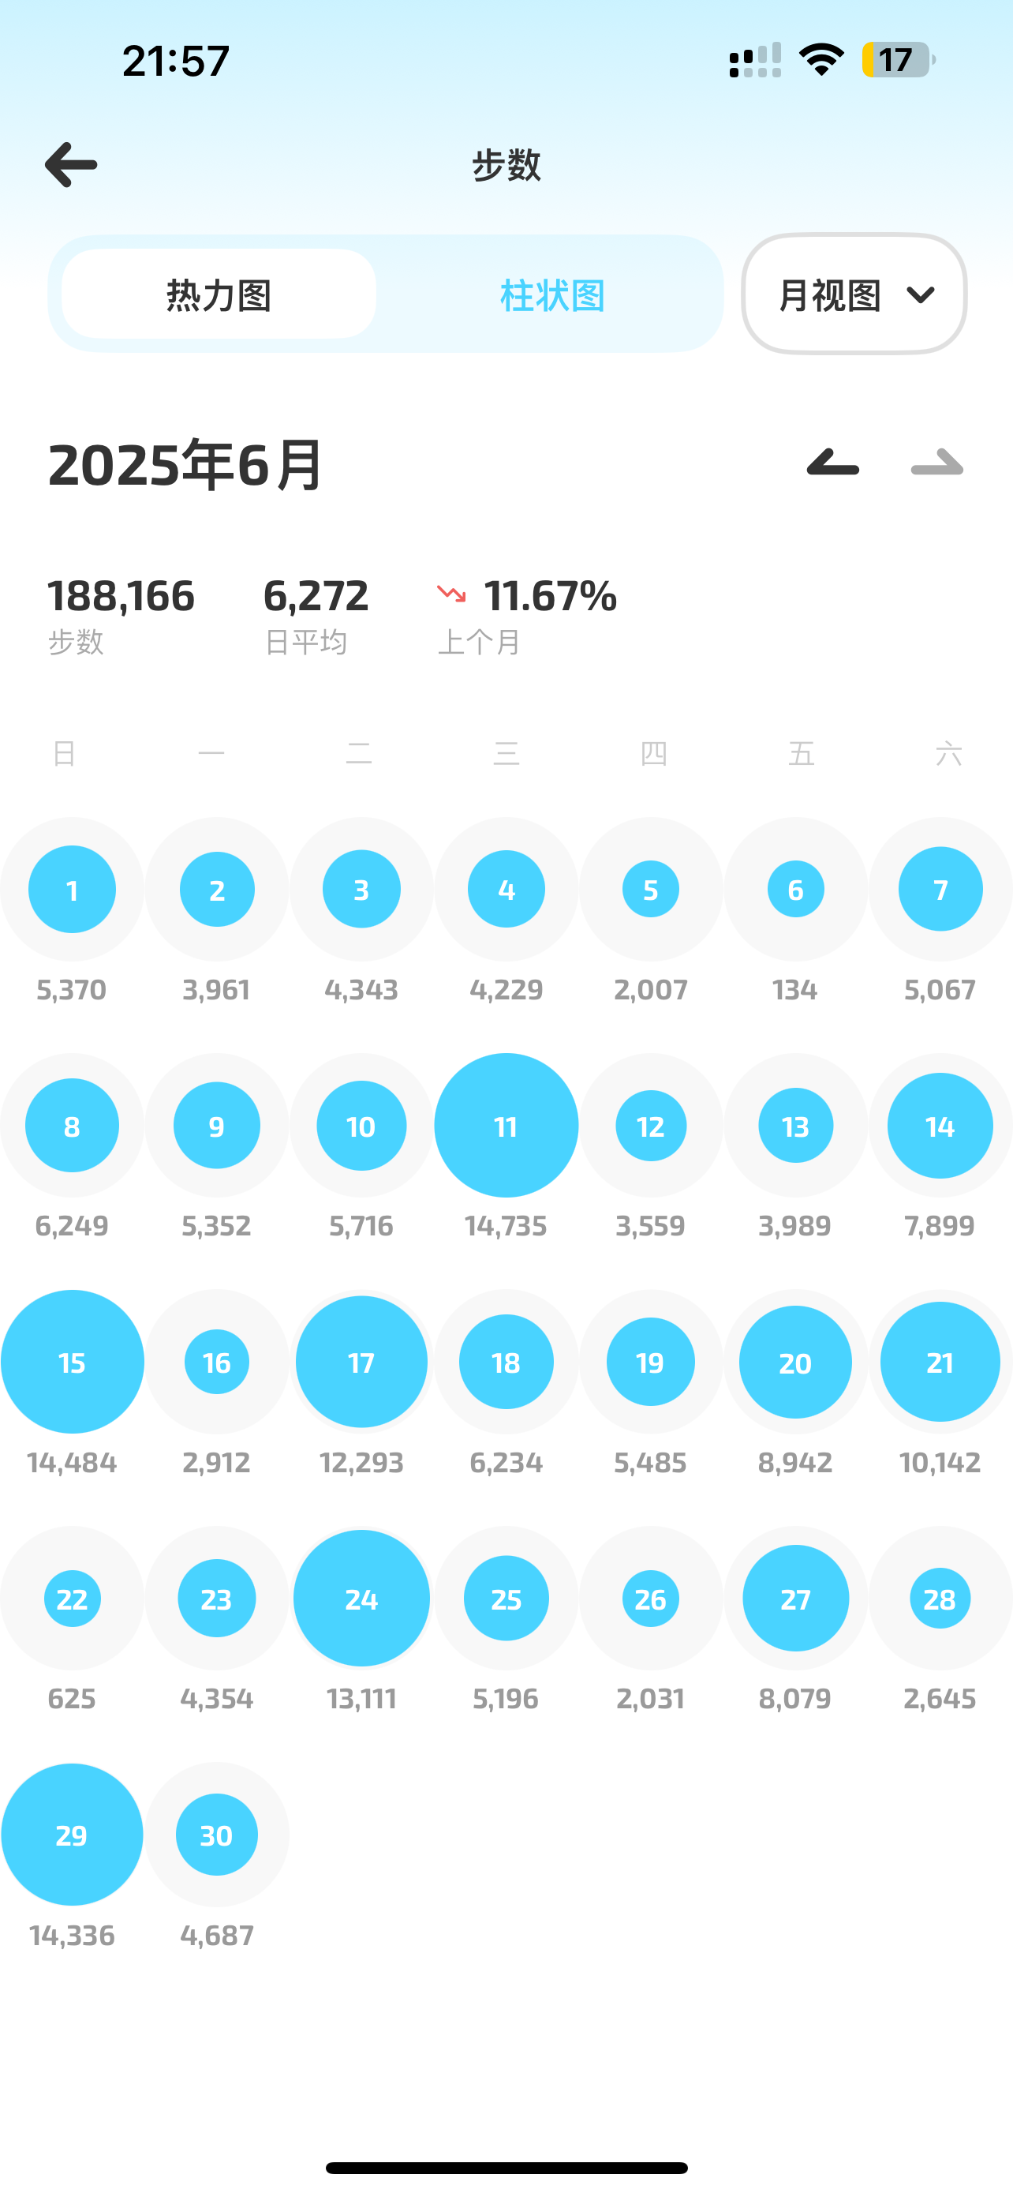
Task: Go to the previous month
Action: [x=832, y=463]
